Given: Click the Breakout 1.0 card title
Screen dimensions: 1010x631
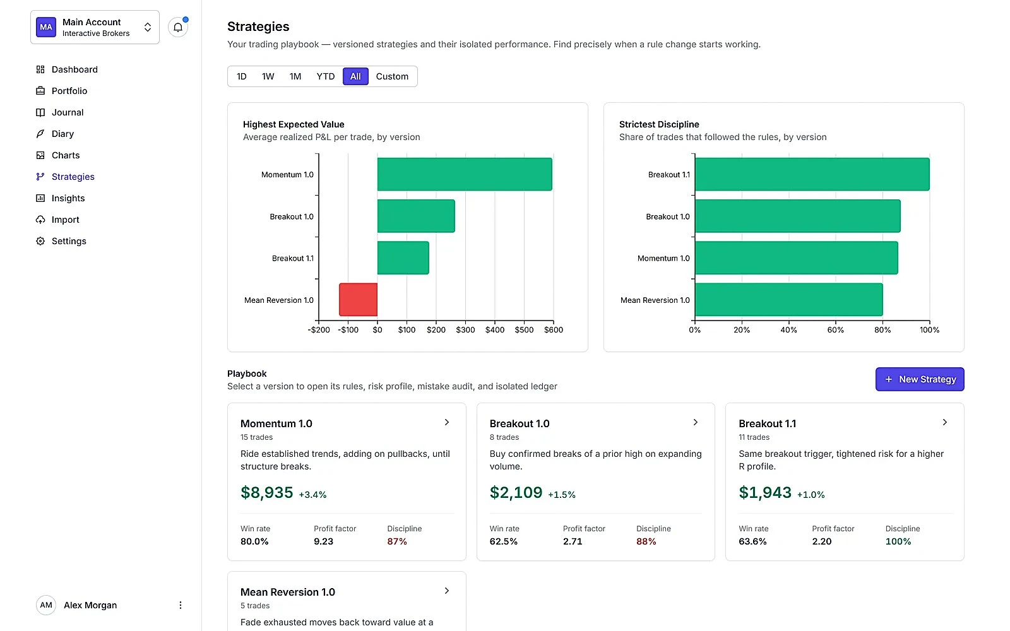Looking at the screenshot, I should point(520,423).
